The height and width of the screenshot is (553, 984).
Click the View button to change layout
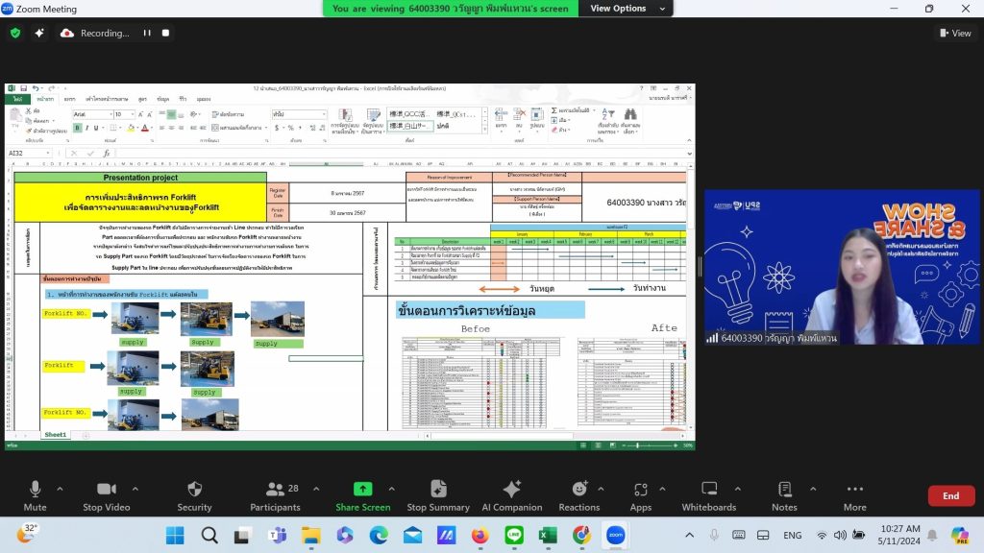(x=955, y=33)
